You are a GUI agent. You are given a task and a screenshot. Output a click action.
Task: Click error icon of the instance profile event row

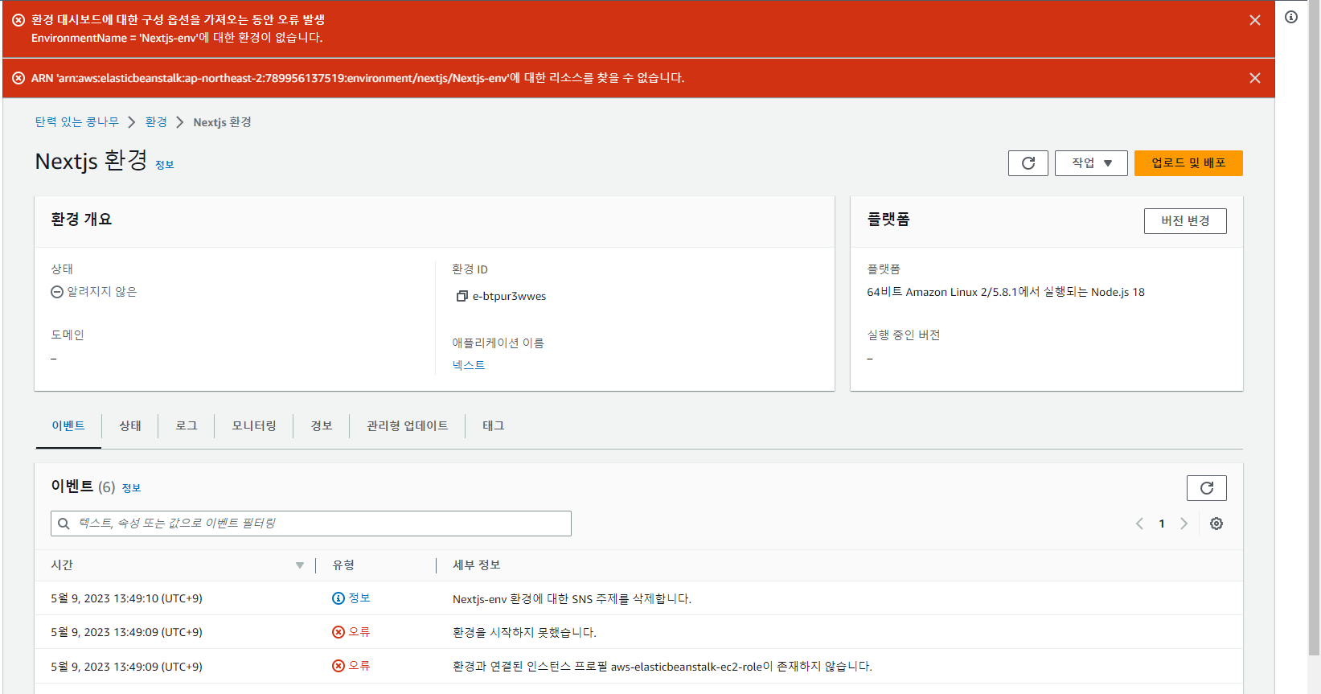338,666
